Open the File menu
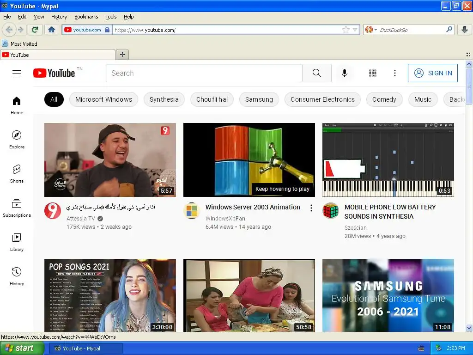 [7, 17]
